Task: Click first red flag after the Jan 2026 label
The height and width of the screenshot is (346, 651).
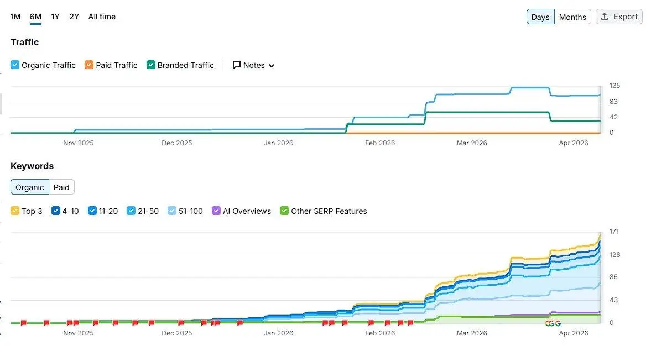Action: [x=325, y=322]
